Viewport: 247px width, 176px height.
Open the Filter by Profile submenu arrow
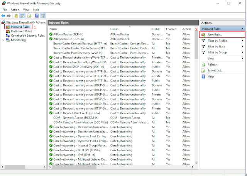coord(242,41)
